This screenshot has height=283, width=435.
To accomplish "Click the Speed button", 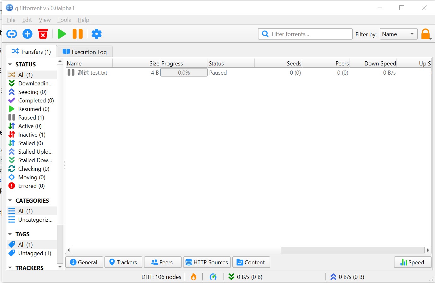I will pos(413,262).
